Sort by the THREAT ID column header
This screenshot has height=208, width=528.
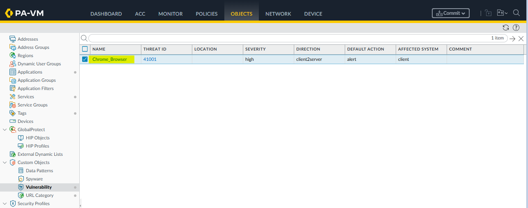coord(166,49)
